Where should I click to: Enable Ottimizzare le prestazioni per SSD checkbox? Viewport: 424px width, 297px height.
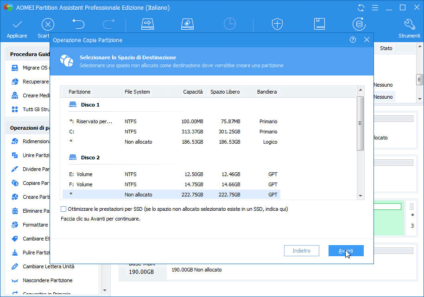[x=64, y=209]
